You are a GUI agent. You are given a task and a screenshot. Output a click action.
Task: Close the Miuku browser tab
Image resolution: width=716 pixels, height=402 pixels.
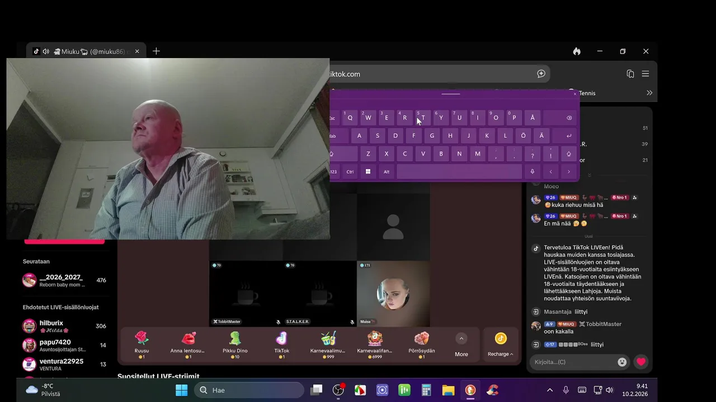137,51
